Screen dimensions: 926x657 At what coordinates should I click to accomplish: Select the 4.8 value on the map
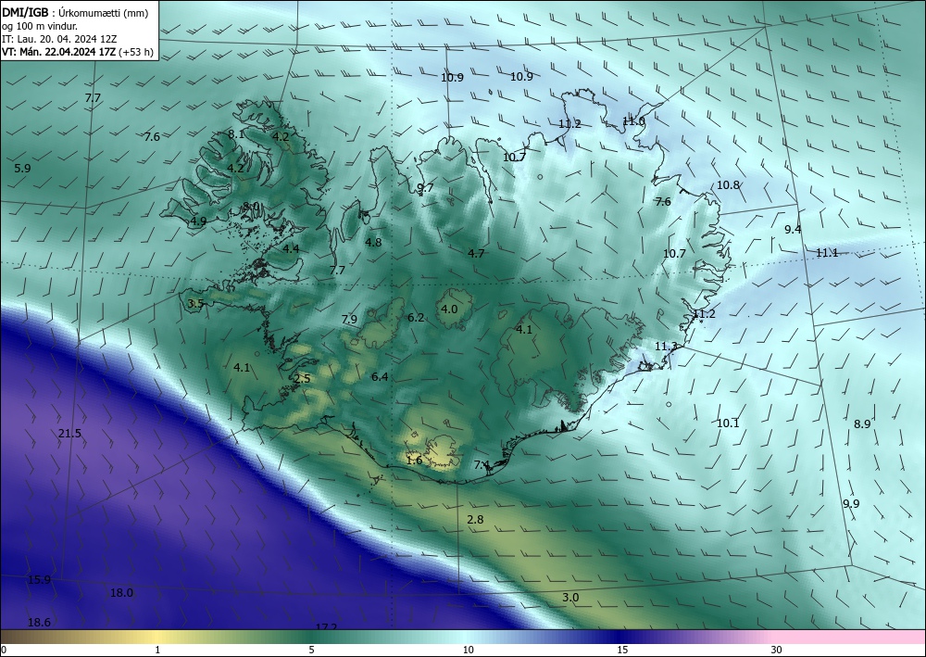[373, 242]
